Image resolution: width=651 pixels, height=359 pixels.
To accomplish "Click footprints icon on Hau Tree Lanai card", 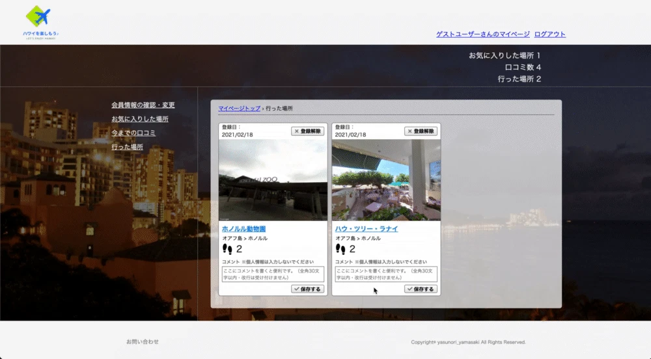I will click(340, 248).
